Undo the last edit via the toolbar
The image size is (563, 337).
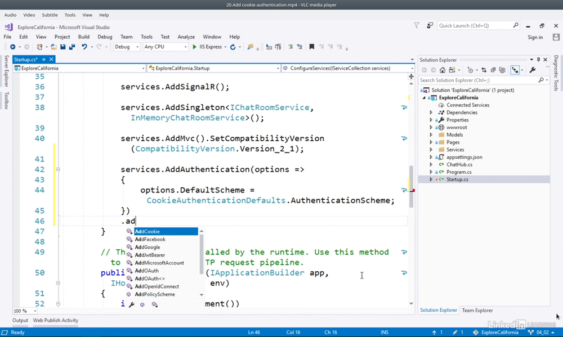click(84, 47)
